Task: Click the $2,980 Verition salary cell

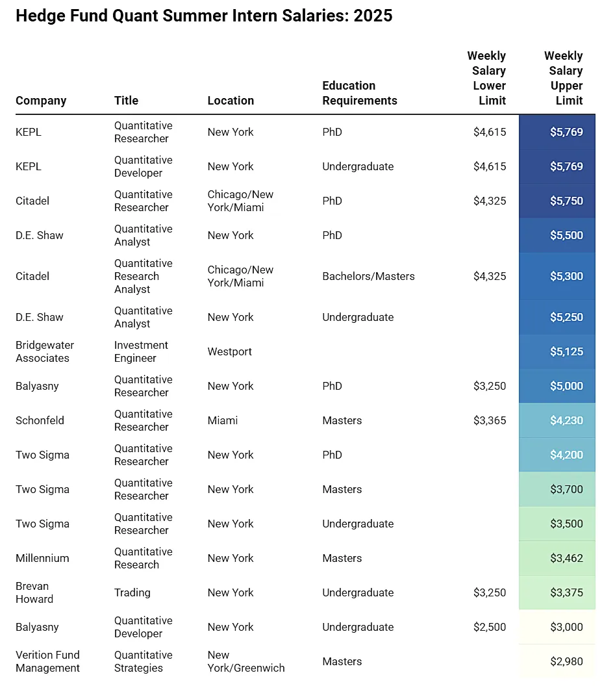Action: tap(557, 661)
